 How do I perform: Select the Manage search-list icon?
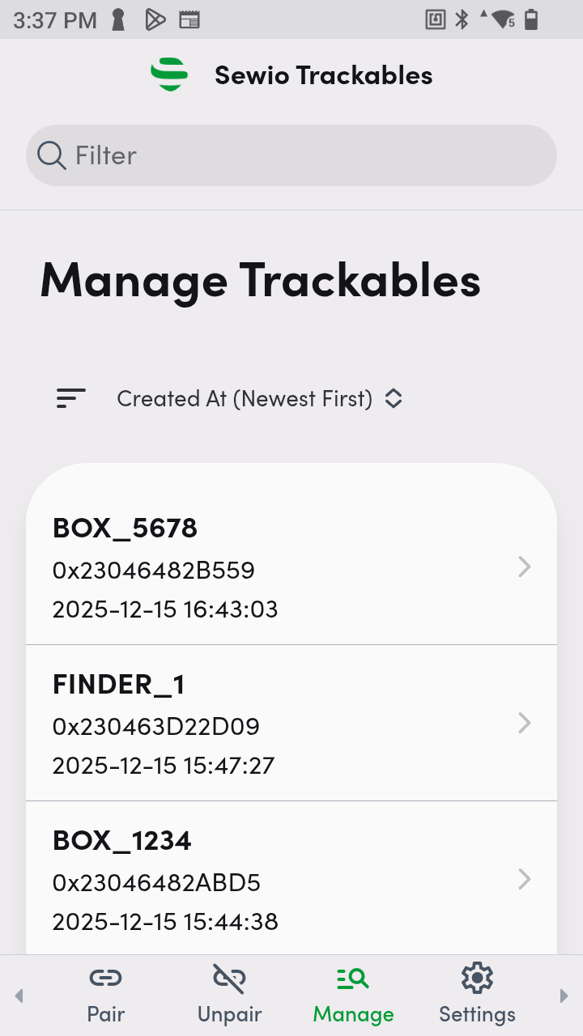click(353, 979)
